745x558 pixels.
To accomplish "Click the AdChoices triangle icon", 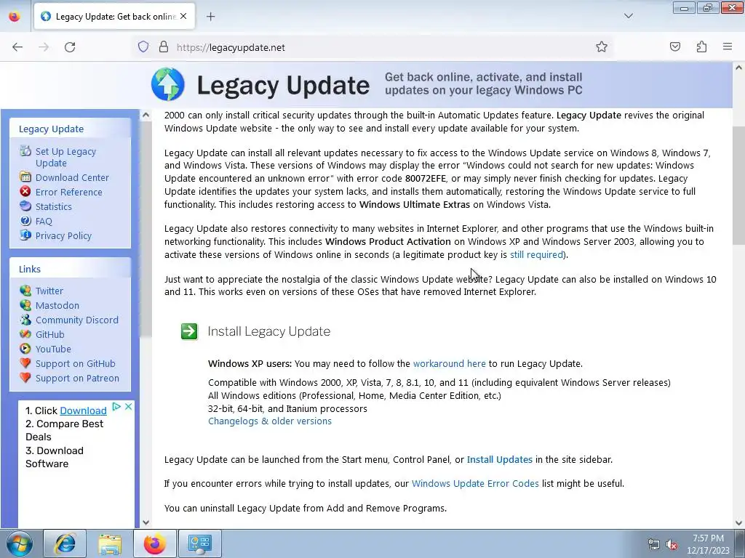I will tap(116, 407).
